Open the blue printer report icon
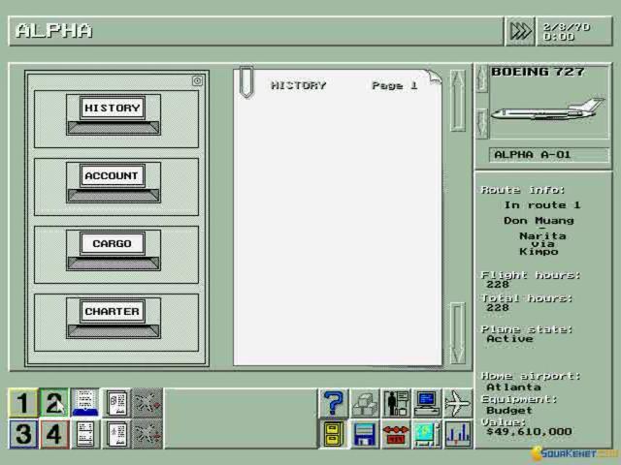621x465 pixels. click(x=85, y=403)
